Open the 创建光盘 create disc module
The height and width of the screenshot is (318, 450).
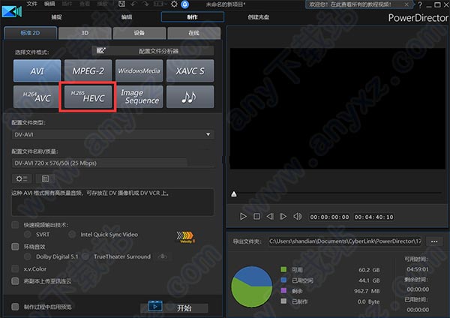coord(258,17)
